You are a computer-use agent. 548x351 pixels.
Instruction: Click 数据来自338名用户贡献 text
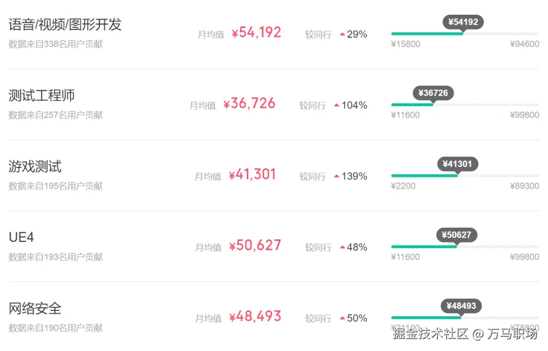56,44
